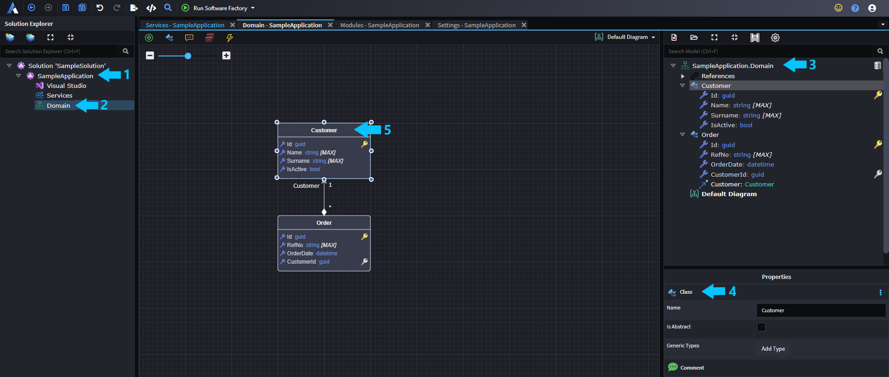Zoom in the diagram with plus button
This screenshot has width=889, height=377.
[226, 56]
